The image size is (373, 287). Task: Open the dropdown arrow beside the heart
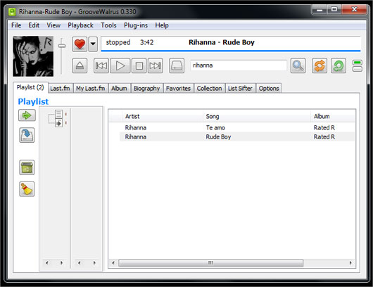click(x=93, y=44)
